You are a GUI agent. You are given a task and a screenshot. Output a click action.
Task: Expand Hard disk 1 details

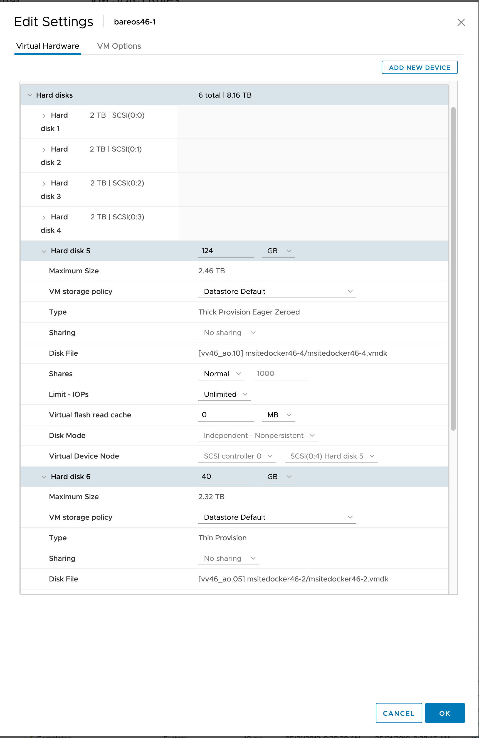[x=44, y=116]
